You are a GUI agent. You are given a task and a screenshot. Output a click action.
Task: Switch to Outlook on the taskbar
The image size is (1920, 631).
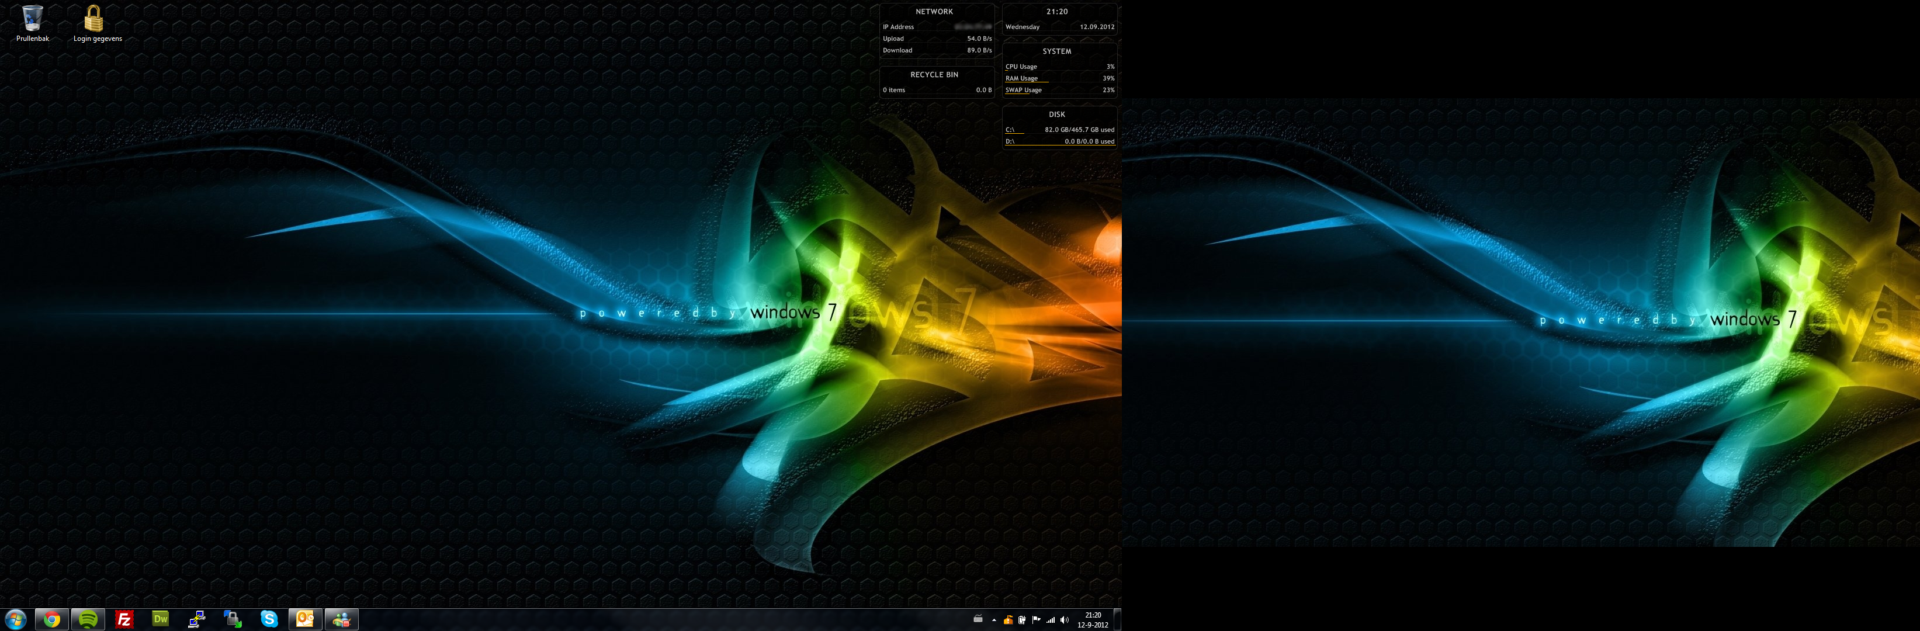(306, 619)
